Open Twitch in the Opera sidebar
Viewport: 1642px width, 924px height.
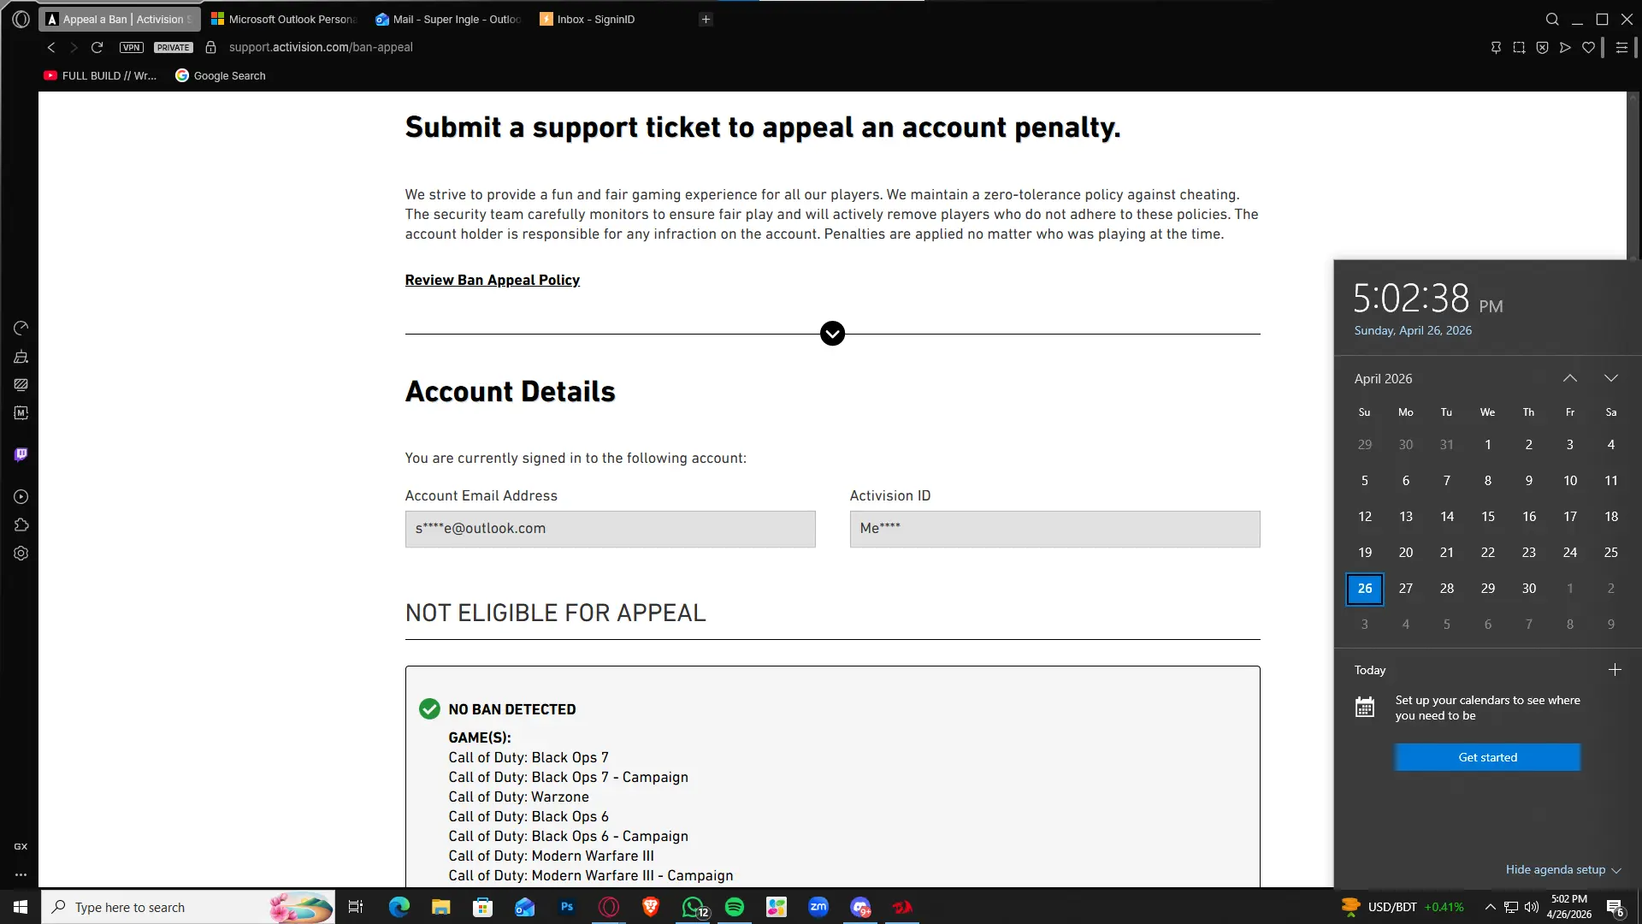[21, 454]
